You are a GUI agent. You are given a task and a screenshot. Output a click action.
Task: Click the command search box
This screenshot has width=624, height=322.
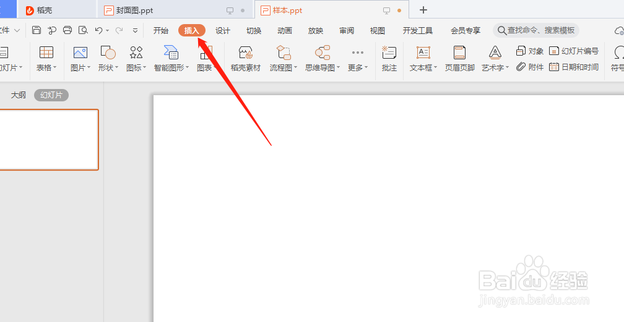point(536,30)
